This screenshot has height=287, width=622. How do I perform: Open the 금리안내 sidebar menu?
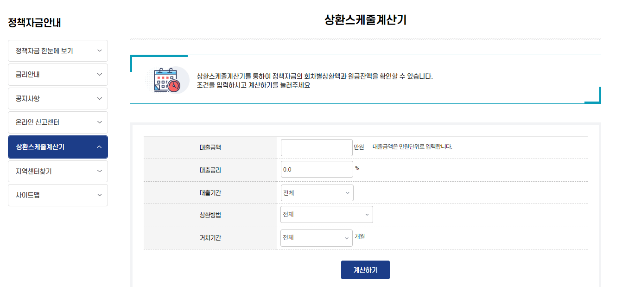pos(28,74)
